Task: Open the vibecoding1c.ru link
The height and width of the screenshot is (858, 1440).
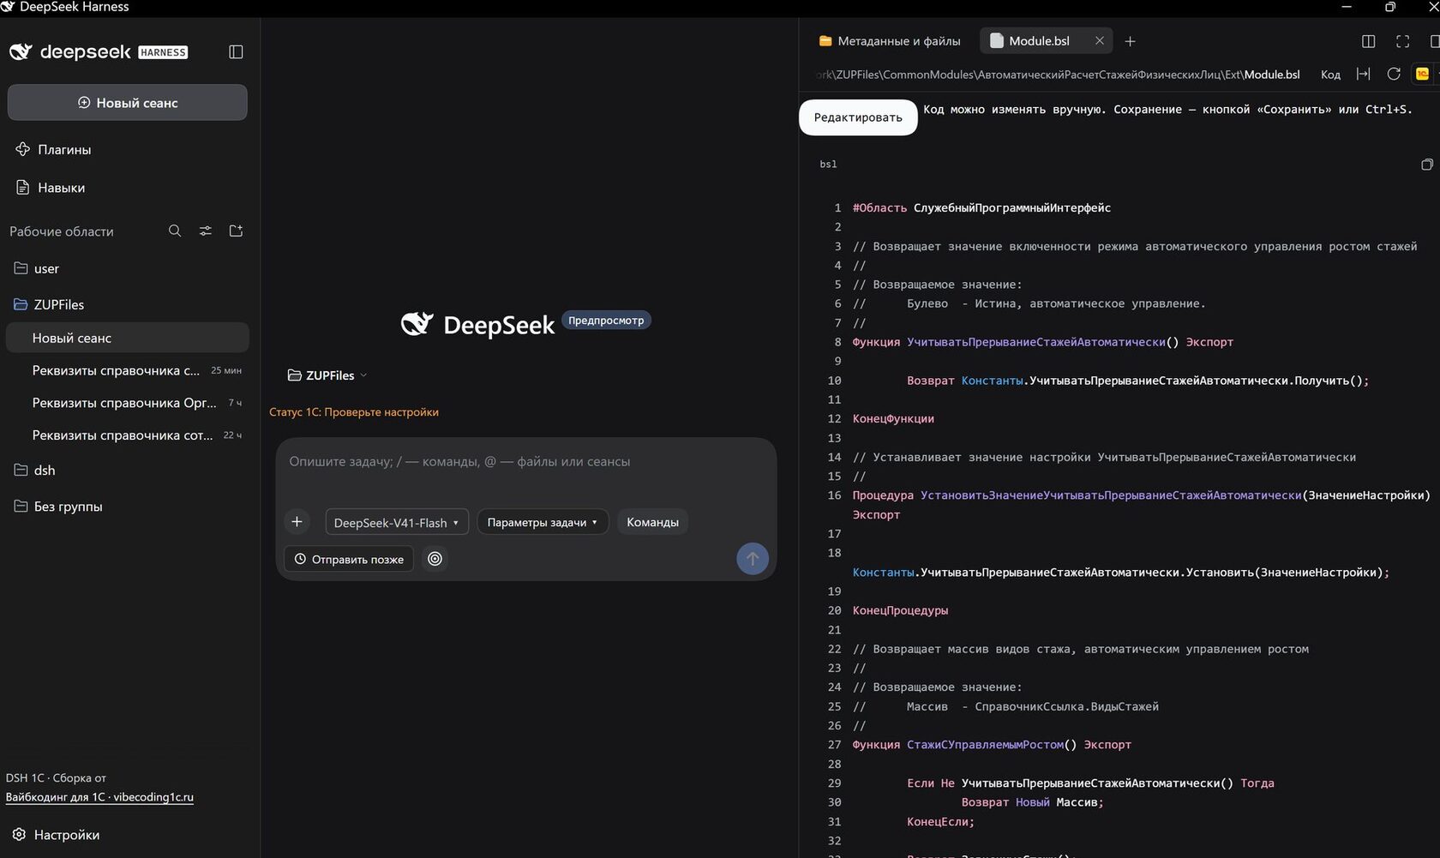Action: tap(99, 797)
